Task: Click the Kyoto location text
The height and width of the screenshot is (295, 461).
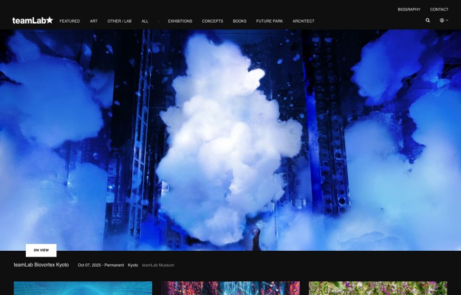Action: (133, 265)
